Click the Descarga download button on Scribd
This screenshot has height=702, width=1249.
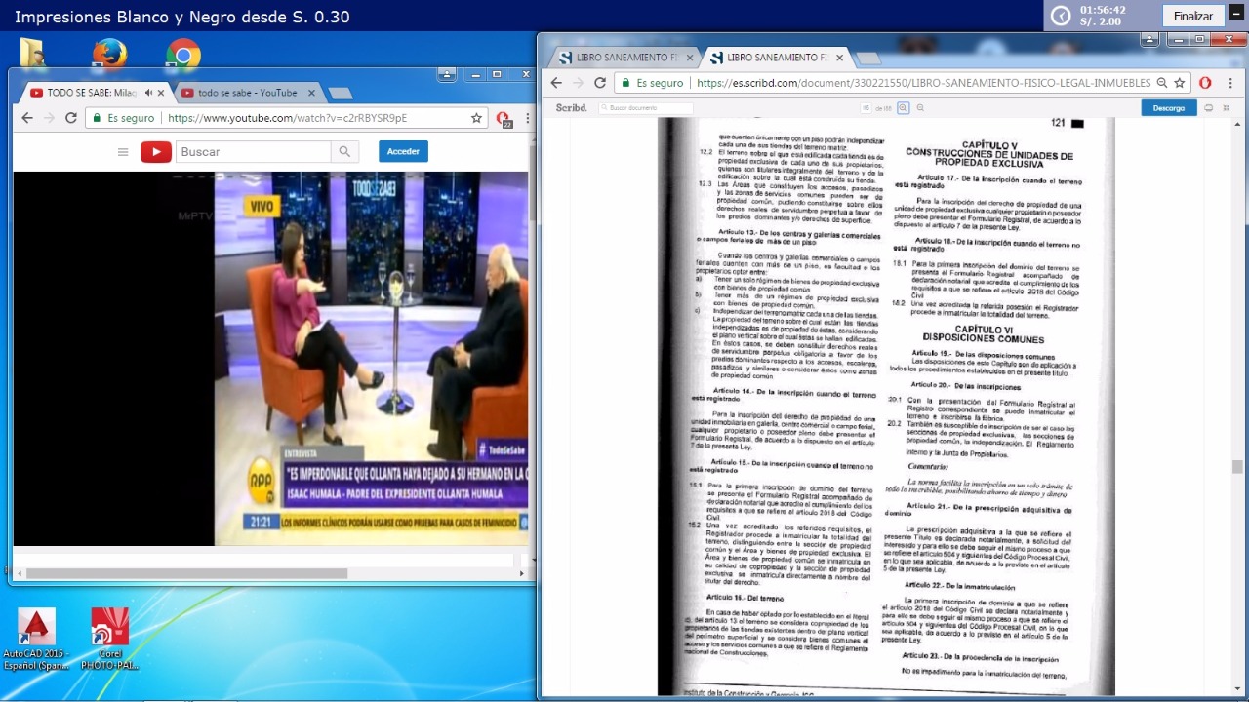(x=1168, y=108)
